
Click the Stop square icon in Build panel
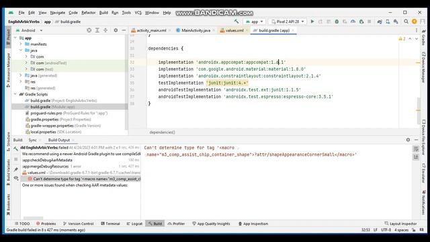pos(16,159)
